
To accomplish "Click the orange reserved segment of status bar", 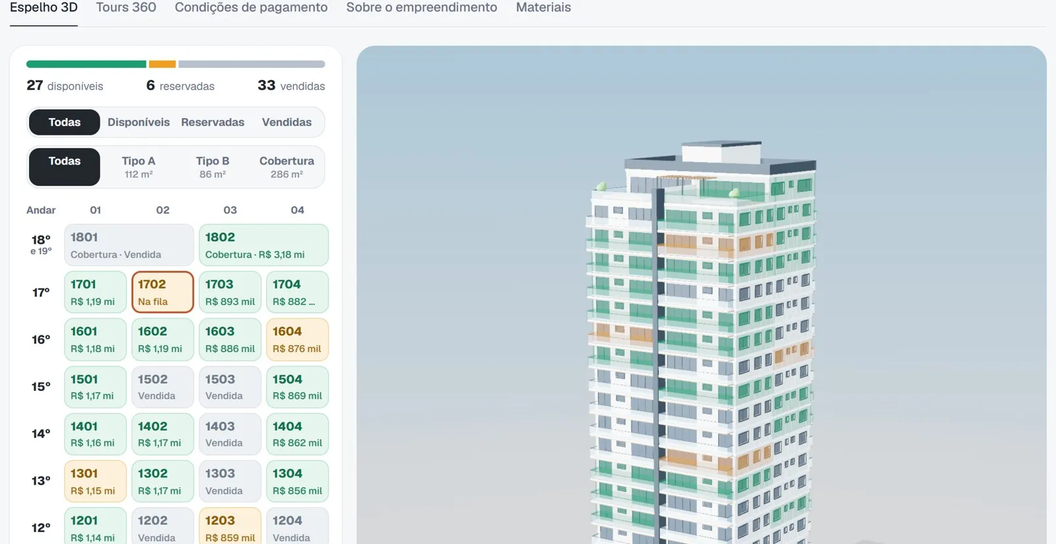I will 162,64.
